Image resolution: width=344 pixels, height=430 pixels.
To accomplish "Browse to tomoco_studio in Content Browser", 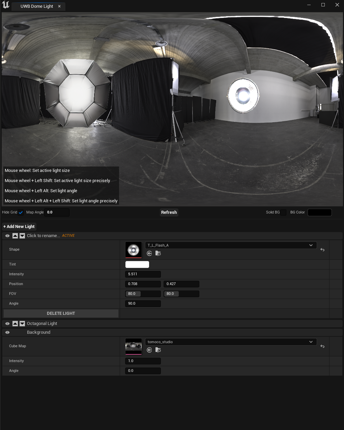I will pos(158,350).
